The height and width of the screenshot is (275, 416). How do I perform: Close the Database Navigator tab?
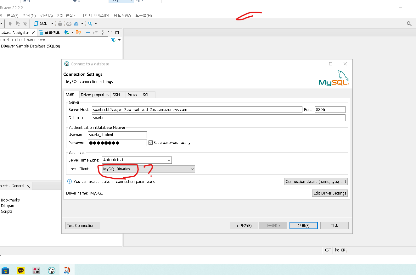tap(33, 33)
